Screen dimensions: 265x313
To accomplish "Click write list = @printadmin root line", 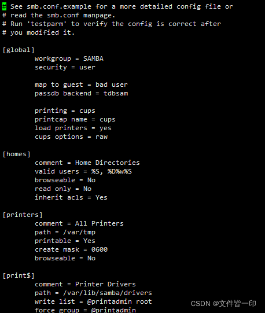I will (x=93, y=301).
